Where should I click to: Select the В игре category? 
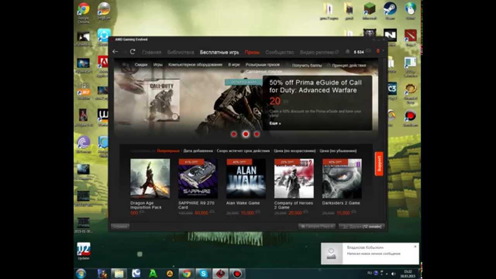[234, 65]
